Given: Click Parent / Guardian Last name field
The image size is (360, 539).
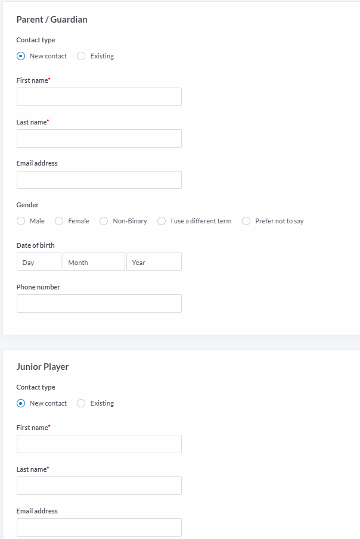Looking at the screenshot, I should tap(99, 139).
